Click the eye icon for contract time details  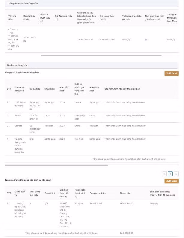click(x=146, y=40)
